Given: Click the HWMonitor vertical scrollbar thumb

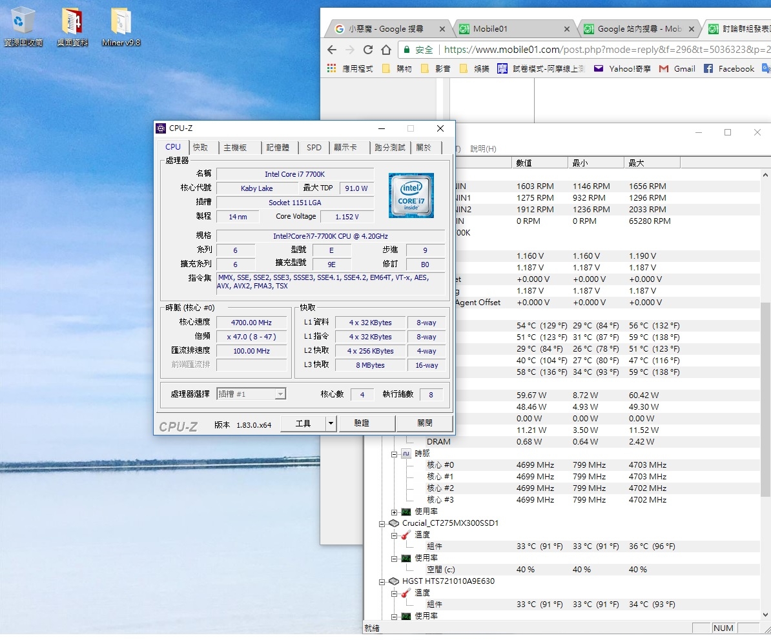Looking at the screenshot, I should click(765, 399).
